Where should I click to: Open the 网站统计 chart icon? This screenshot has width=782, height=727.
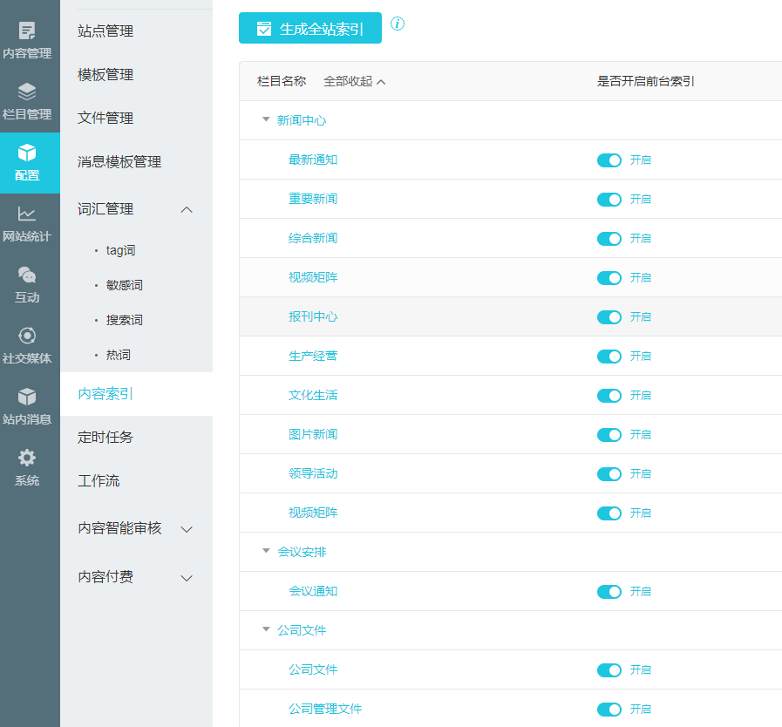[x=27, y=214]
